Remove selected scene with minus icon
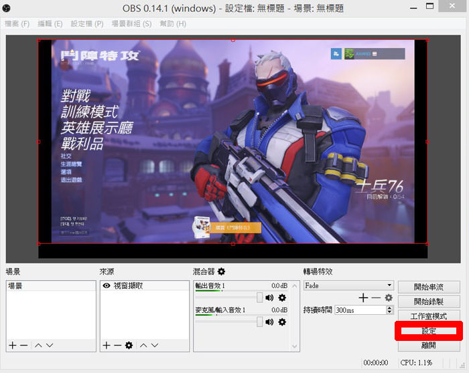 click(24, 345)
